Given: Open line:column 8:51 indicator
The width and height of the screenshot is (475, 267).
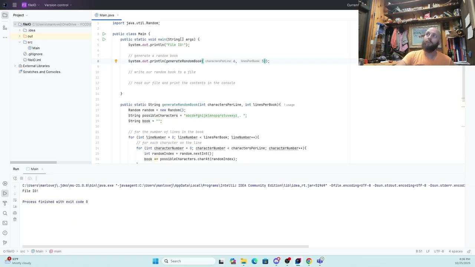Looking at the screenshot, I should 419,251.
